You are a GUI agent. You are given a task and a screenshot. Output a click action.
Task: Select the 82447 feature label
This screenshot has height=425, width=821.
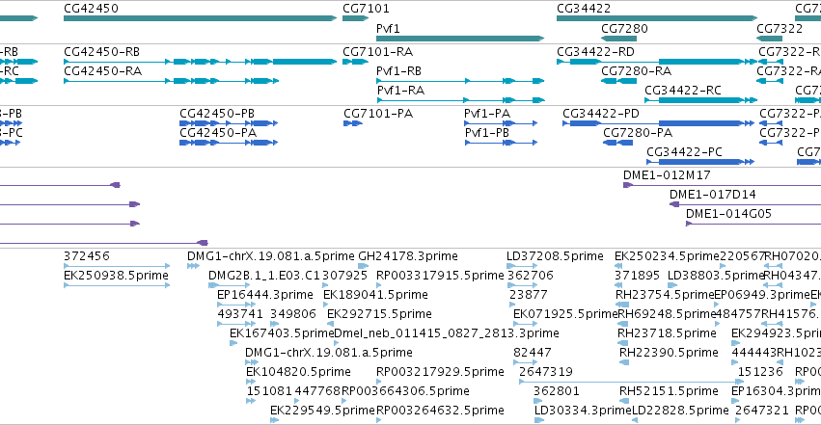533,353
